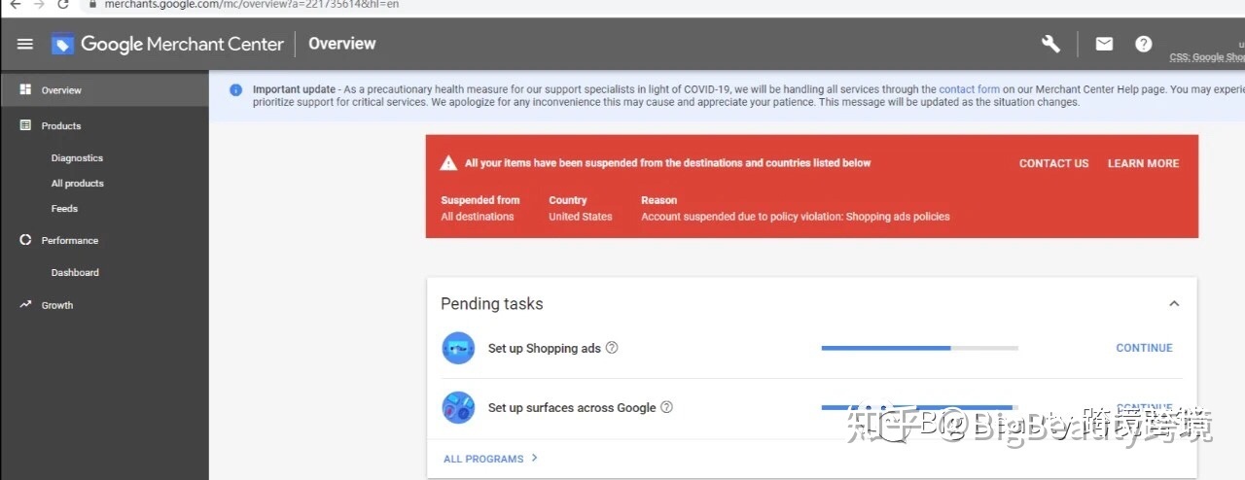This screenshot has height=480, width=1245.
Task: Click the chevron after ALL PROGRAMS
Action: (x=535, y=458)
